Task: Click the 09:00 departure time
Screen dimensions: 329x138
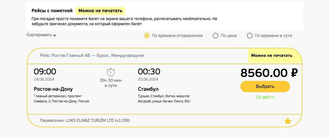Action: (x=45, y=72)
